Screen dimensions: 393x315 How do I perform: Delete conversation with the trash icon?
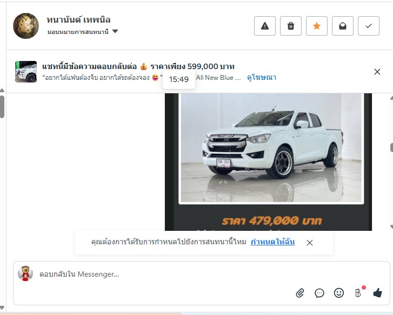291,26
